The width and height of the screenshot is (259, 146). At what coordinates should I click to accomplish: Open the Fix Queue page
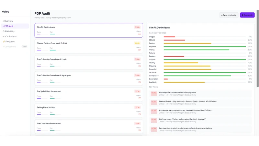[9, 42]
